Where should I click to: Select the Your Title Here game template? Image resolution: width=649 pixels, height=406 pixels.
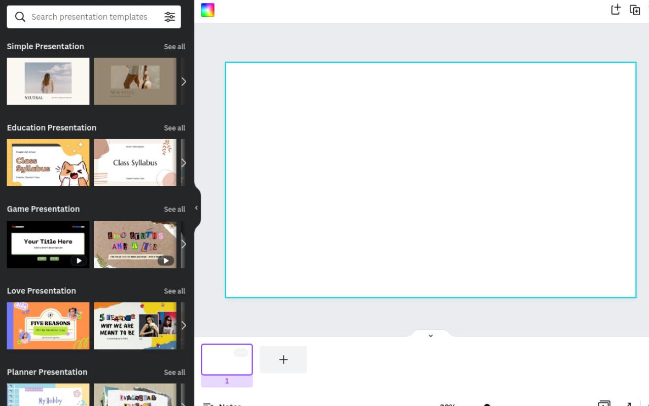tap(48, 244)
